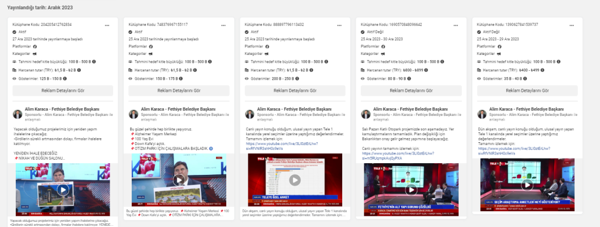600x227 pixels.
Task: Open Reklam Detaylarını Gör for ad 1690570848096642
Action: coord(411,91)
